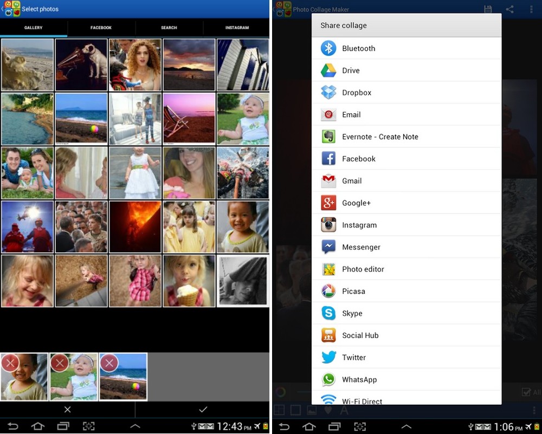
Task: Open the Messenger chat bubble icon
Action: point(328,247)
